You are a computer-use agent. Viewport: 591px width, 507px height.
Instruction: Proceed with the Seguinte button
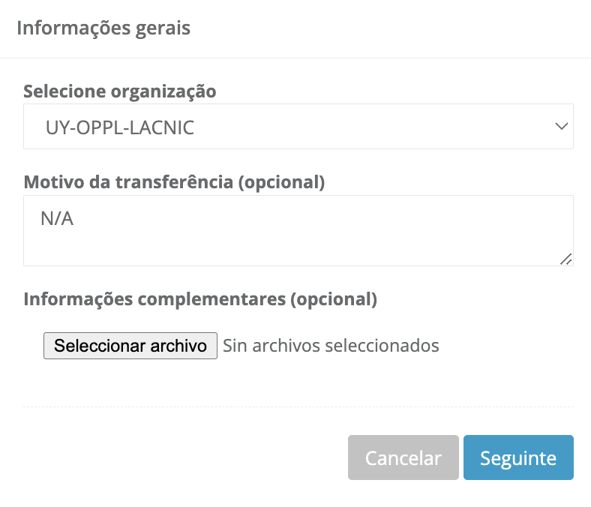pyautogui.click(x=518, y=457)
